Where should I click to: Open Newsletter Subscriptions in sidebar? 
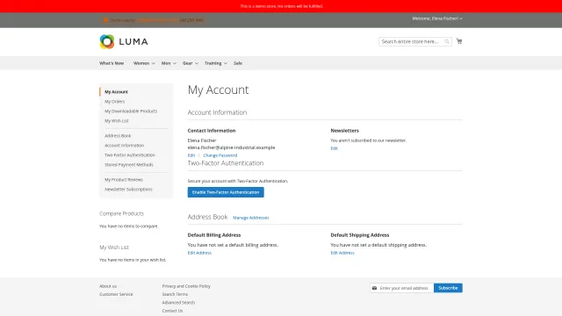click(128, 190)
